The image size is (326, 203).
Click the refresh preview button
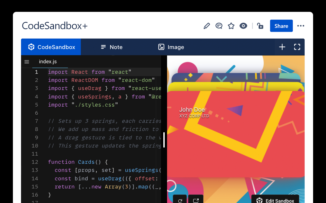coord(180,200)
